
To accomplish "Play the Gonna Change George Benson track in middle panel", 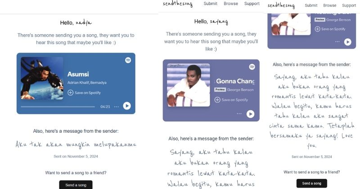I will click(251, 114).
